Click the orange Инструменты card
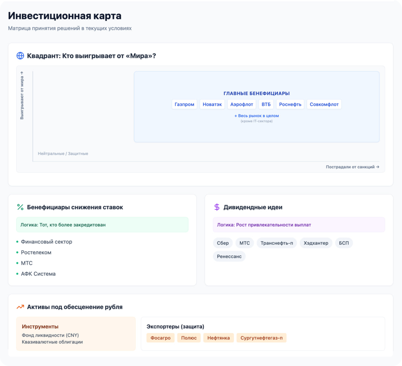This screenshot has width=402, height=366. [x=76, y=334]
